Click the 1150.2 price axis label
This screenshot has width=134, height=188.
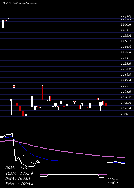[x=126, y=41]
